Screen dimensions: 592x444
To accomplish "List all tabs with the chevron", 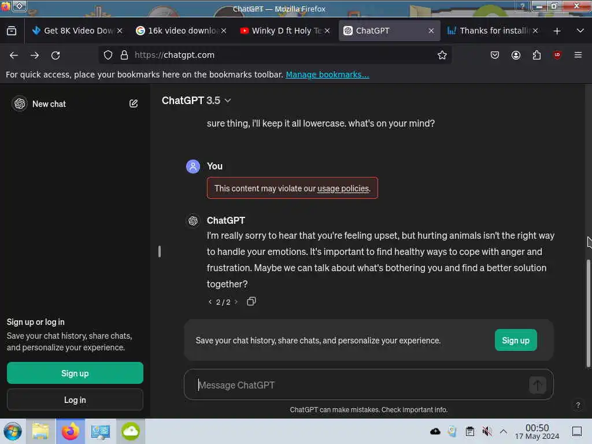I will pos(580,31).
